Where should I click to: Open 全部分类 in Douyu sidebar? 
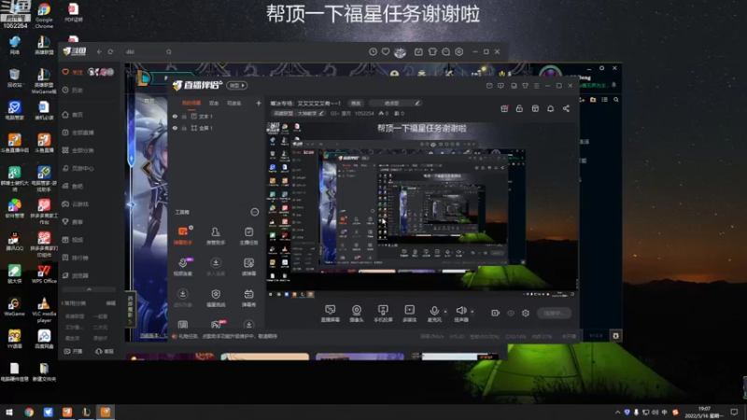click(78, 150)
